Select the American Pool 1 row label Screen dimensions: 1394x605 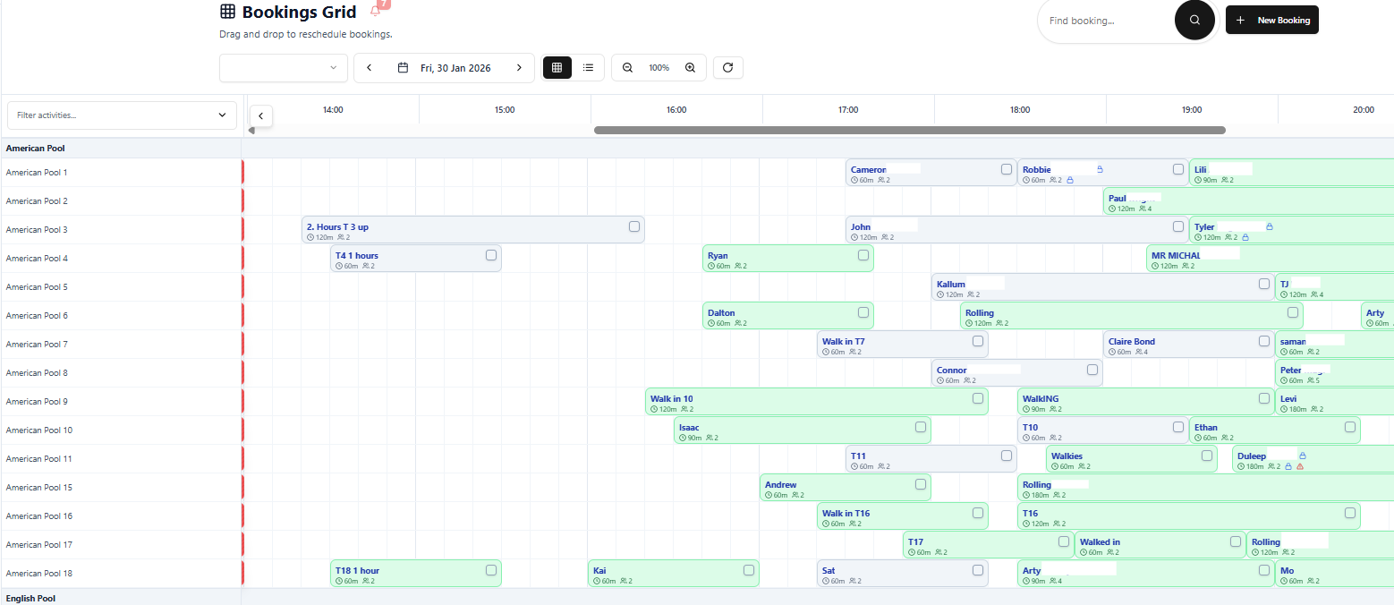[37, 173]
